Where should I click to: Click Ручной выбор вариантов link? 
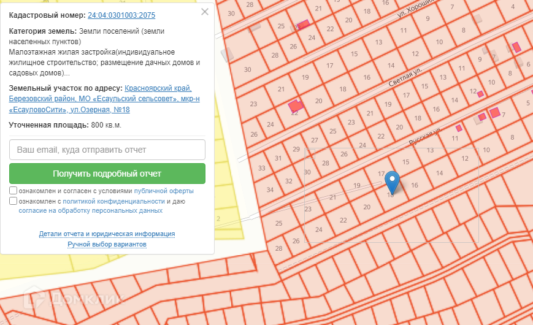(x=107, y=245)
